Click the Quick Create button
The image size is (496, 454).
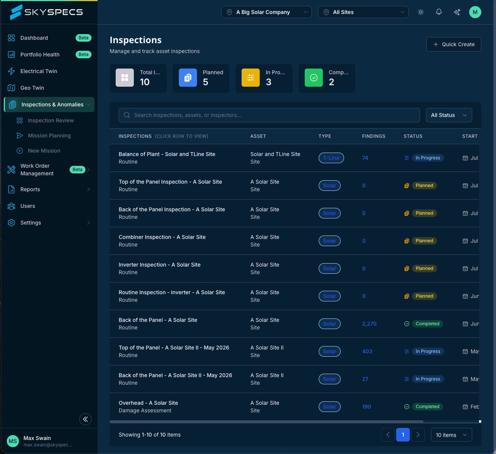click(454, 44)
